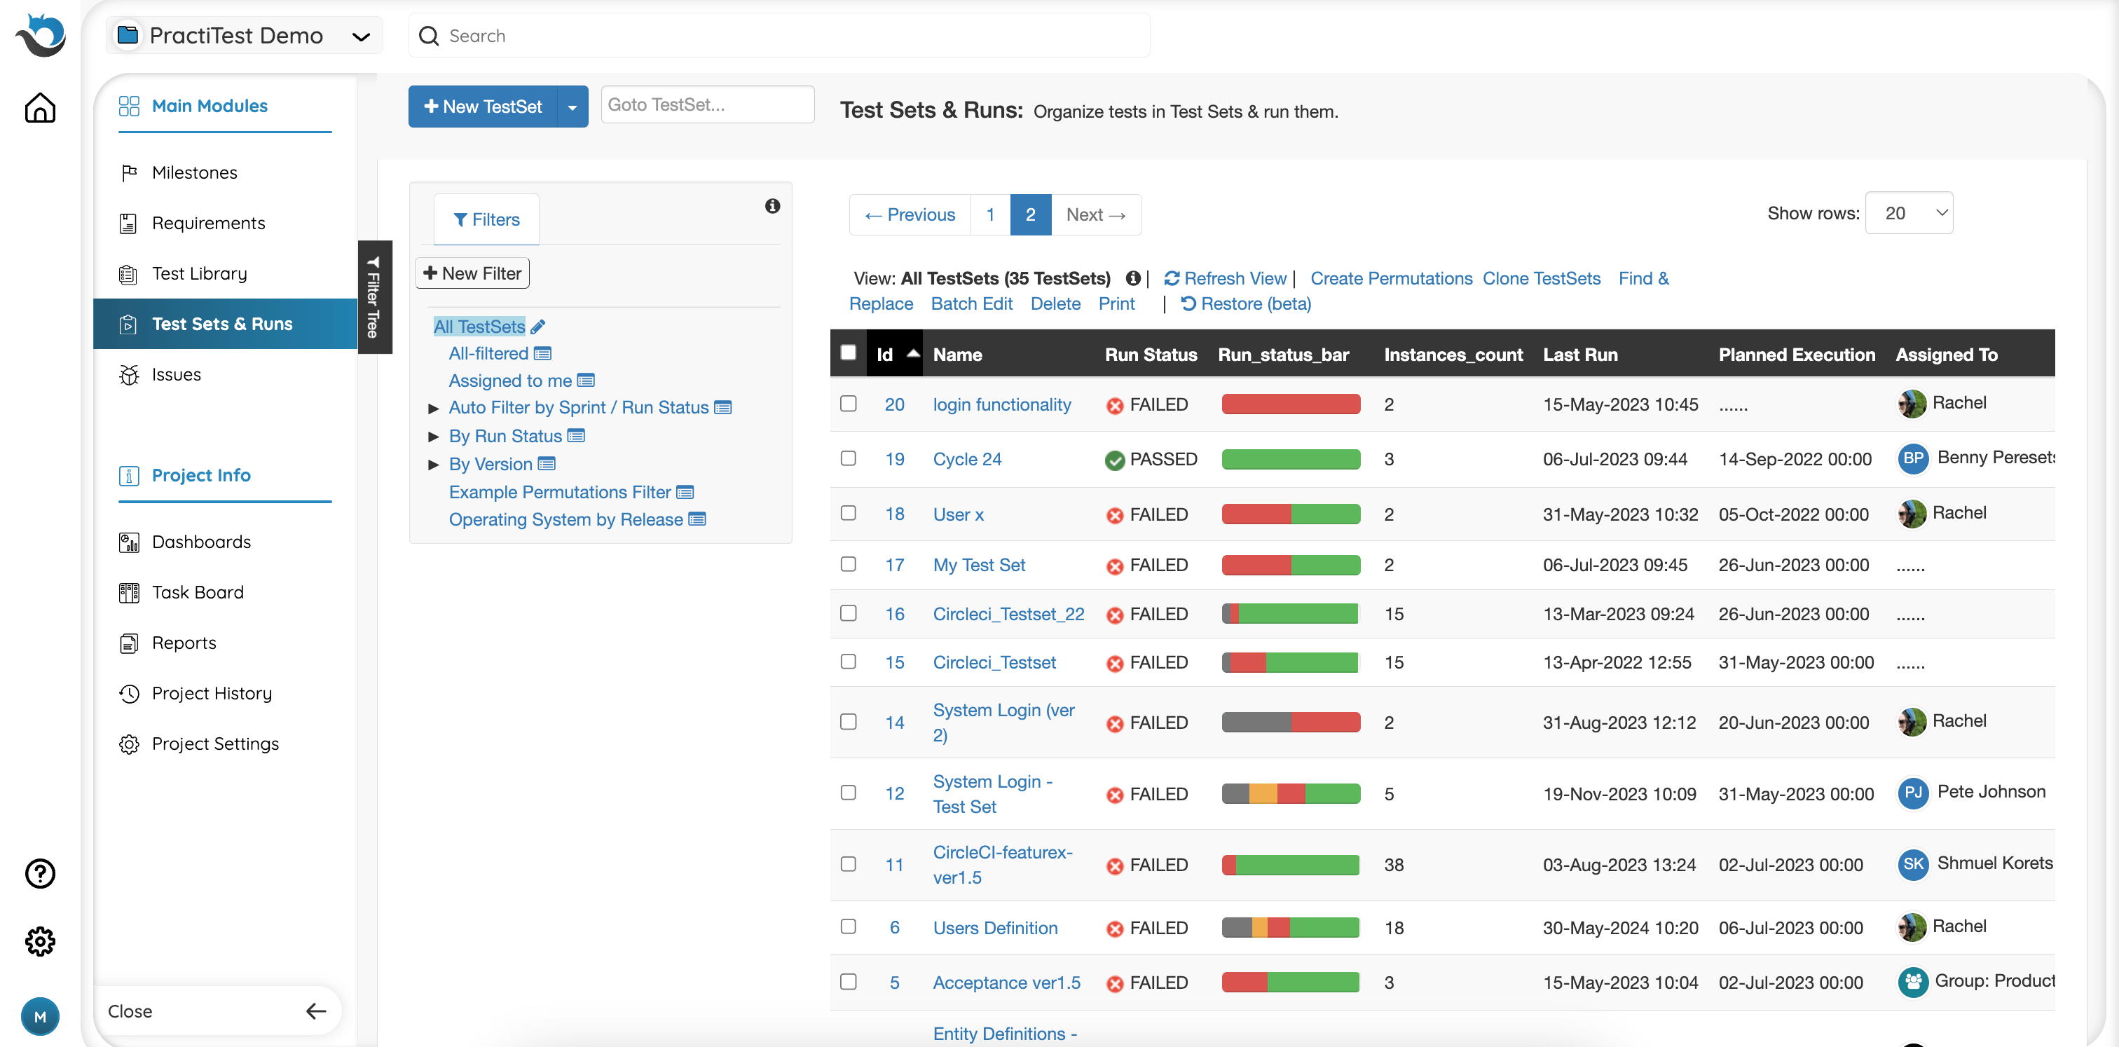
Task: Click the Next pagination button
Action: [1096, 214]
